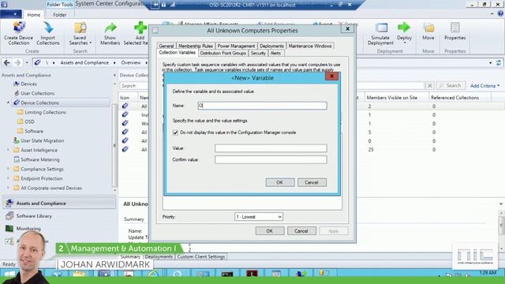Click the clock in the system tray
This screenshot has width=505, height=284.
click(x=488, y=273)
